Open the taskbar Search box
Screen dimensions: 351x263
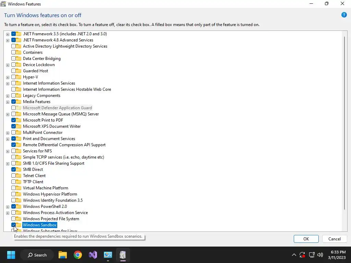37,255
